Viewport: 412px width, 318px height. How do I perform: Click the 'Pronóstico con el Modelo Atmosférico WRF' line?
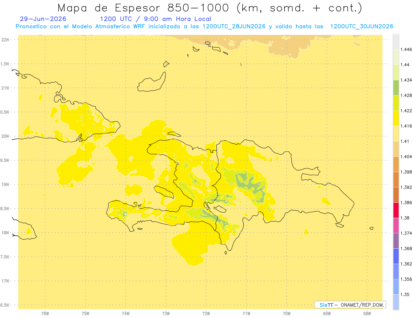(x=204, y=26)
